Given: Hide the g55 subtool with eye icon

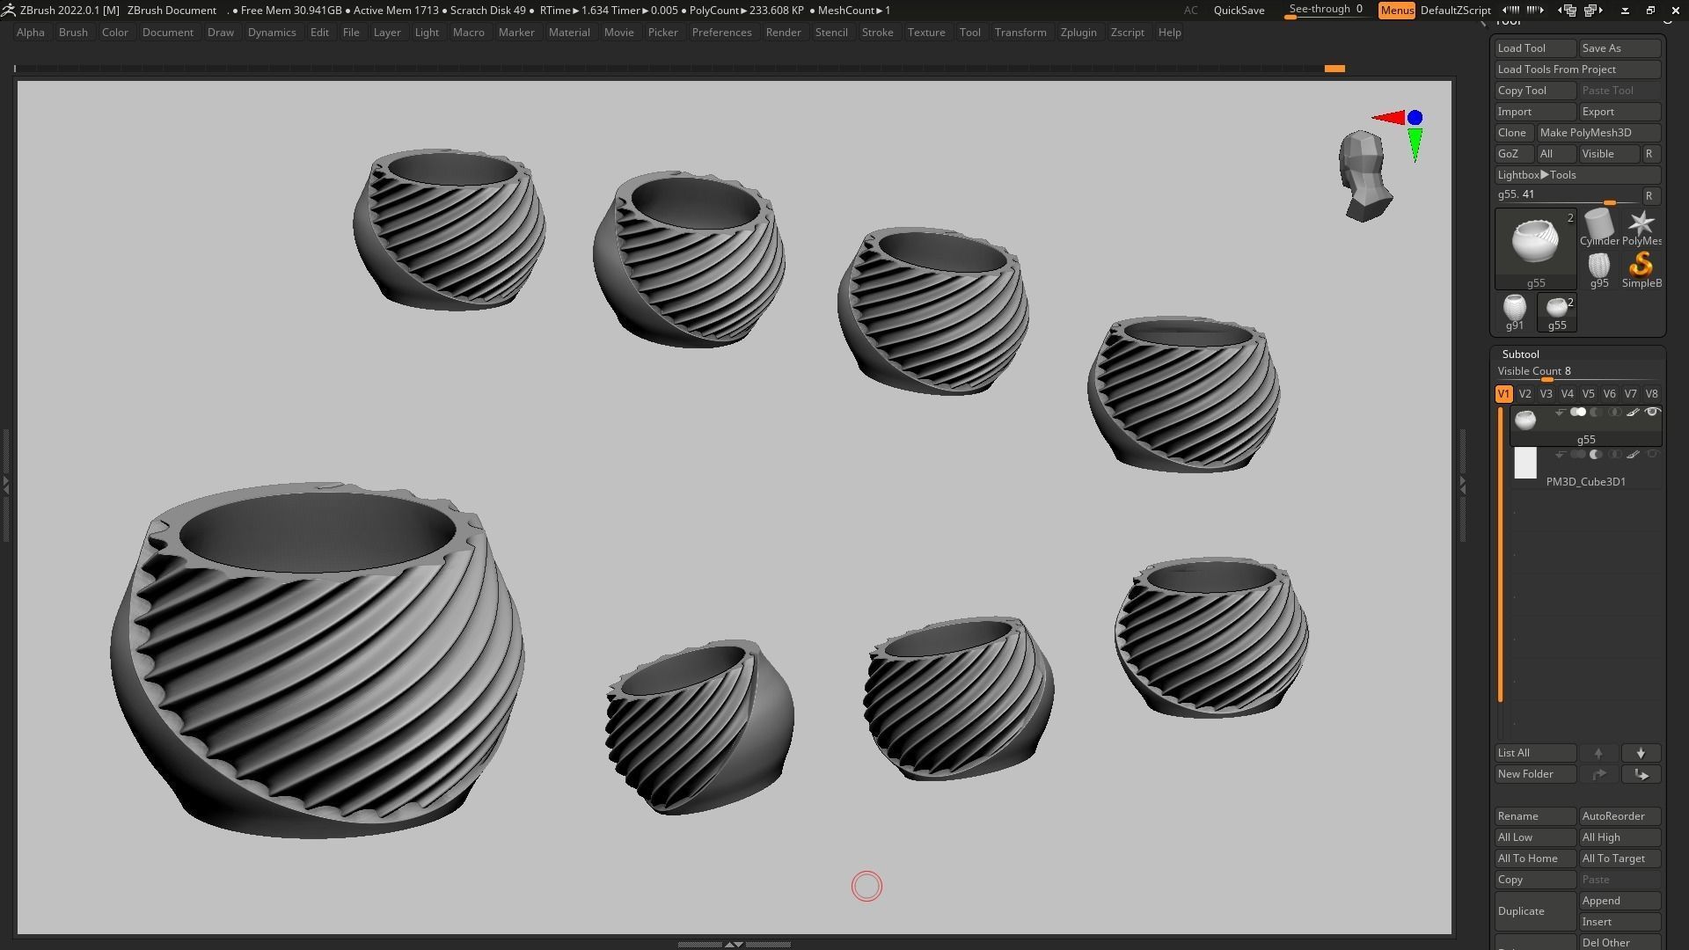Looking at the screenshot, I should [x=1652, y=413].
